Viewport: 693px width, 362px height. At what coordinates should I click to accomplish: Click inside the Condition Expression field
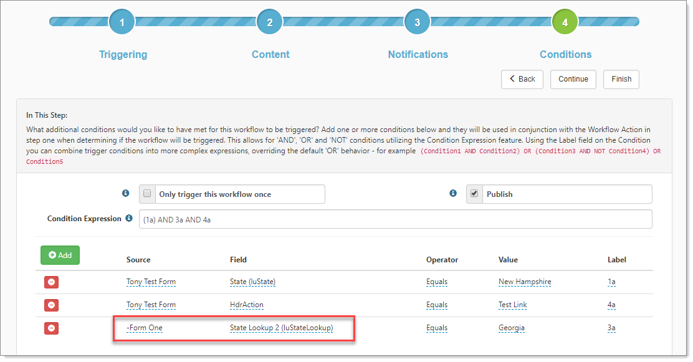click(x=395, y=219)
